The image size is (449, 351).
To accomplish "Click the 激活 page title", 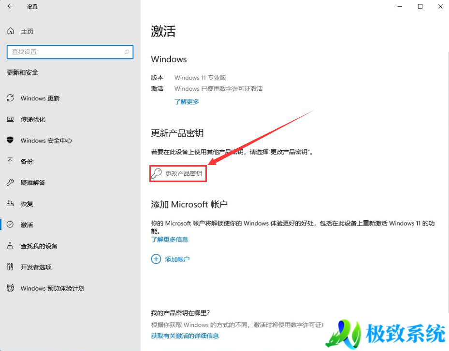I will [163, 31].
